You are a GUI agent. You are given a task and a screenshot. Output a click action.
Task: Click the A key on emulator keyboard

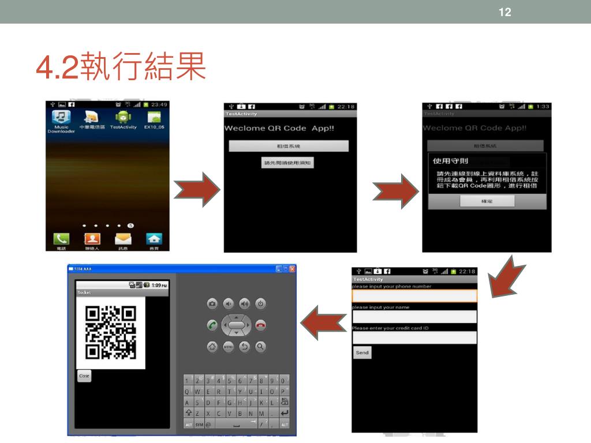(189, 401)
